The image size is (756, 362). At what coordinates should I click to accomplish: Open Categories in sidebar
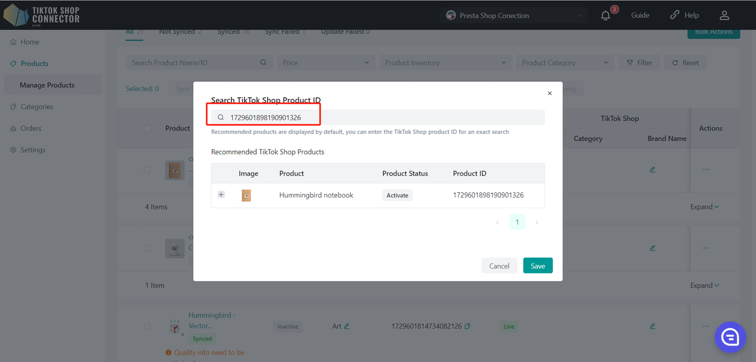tap(37, 107)
